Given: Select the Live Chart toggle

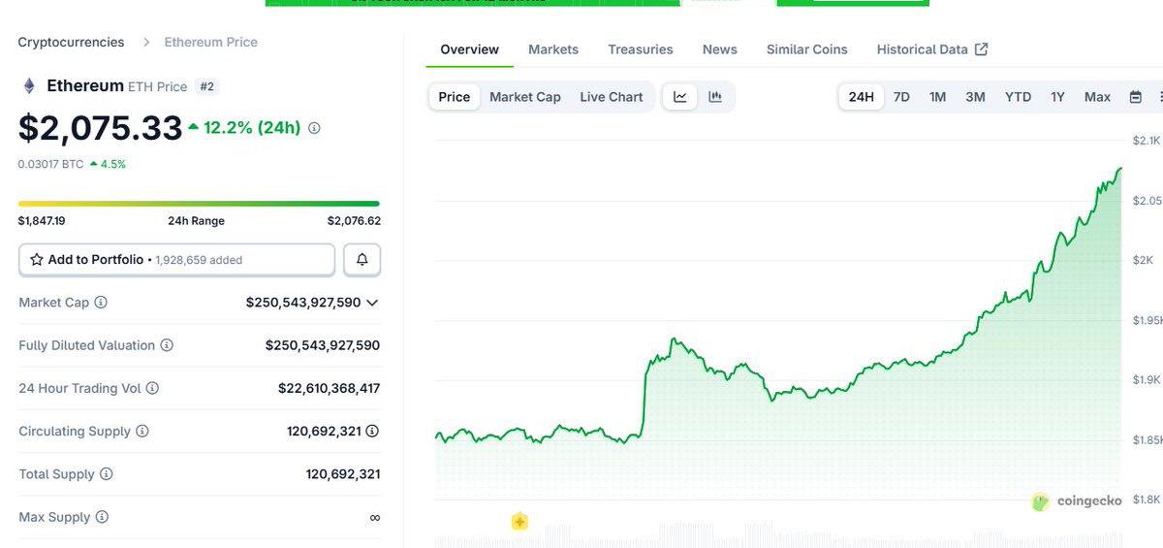Looking at the screenshot, I should pos(612,97).
